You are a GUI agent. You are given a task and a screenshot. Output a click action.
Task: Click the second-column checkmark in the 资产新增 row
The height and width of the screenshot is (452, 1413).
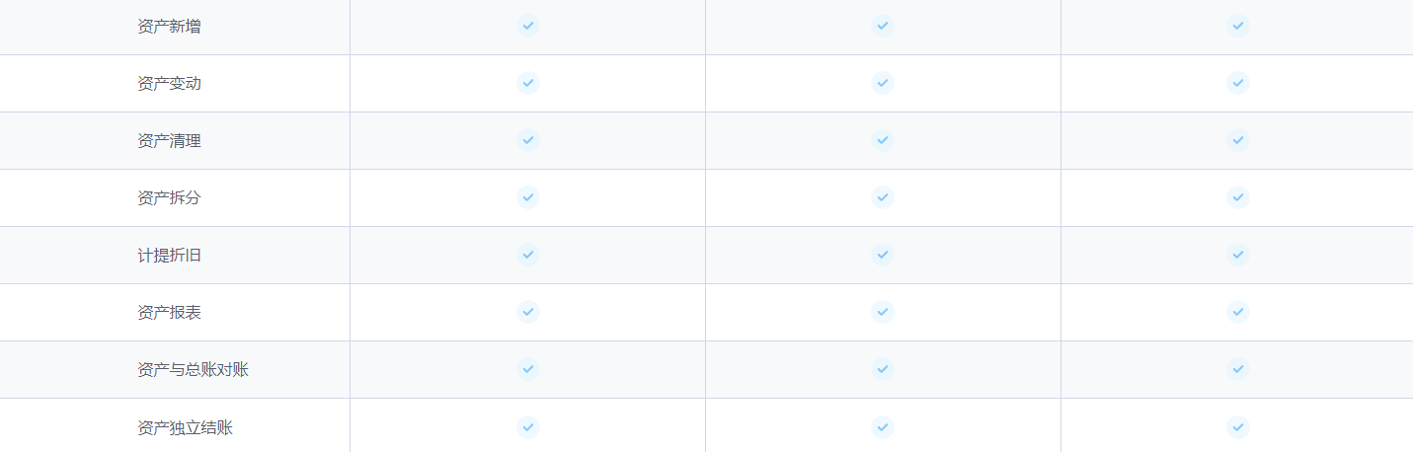pos(883,26)
